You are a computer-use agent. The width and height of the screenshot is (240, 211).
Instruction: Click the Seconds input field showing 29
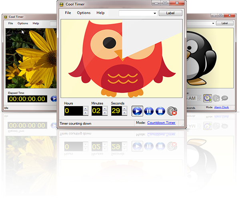click(x=116, y=111)
